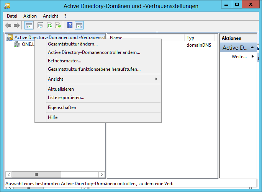Open the Datei menu
The height and width of the screenshot is (192, 262).
point(12,16)
